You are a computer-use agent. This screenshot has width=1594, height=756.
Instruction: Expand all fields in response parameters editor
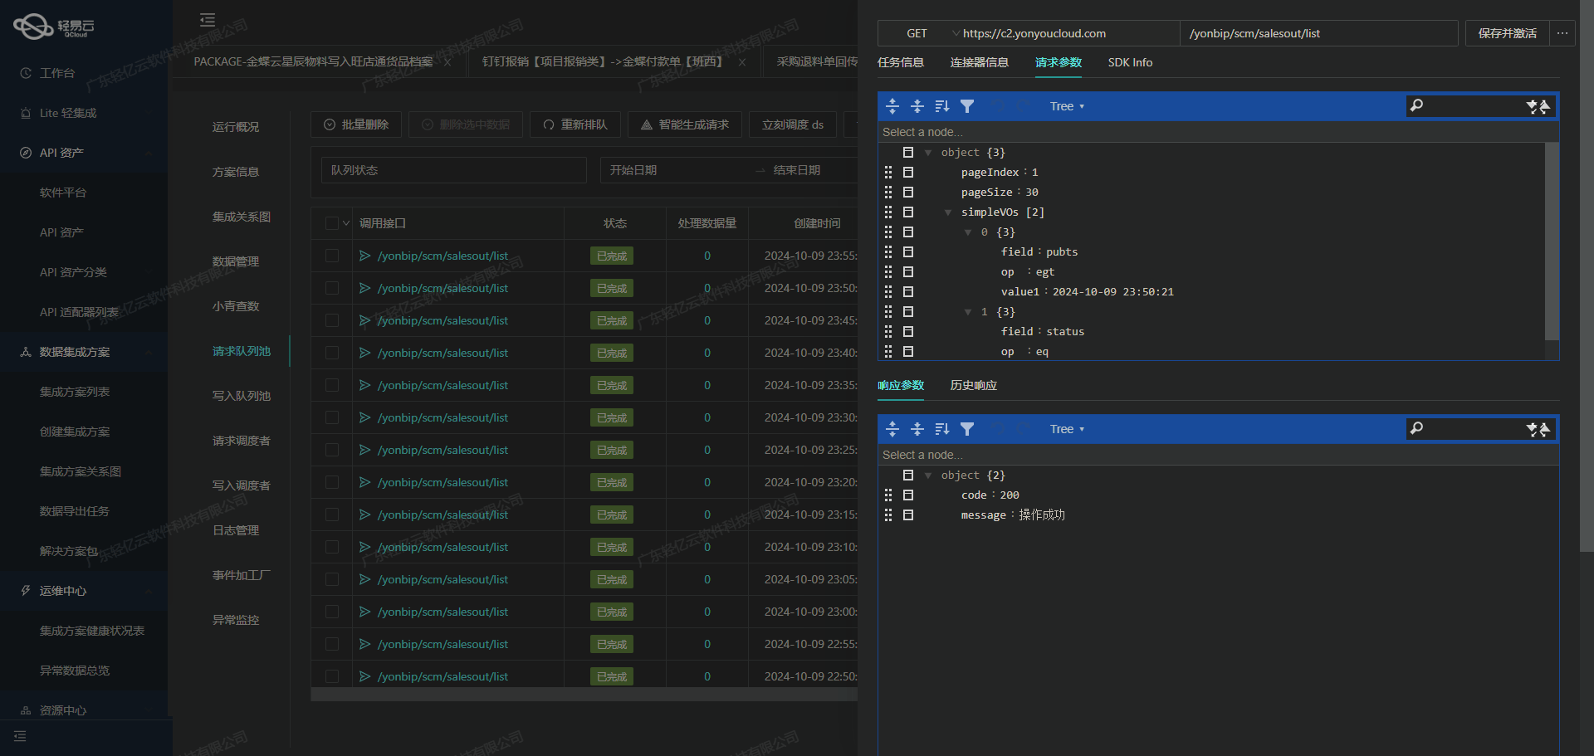(892, 429)
